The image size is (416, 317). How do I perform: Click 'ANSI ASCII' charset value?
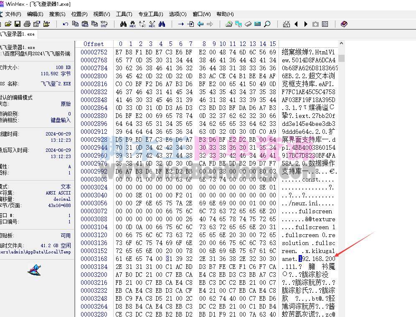pos(58,193)
